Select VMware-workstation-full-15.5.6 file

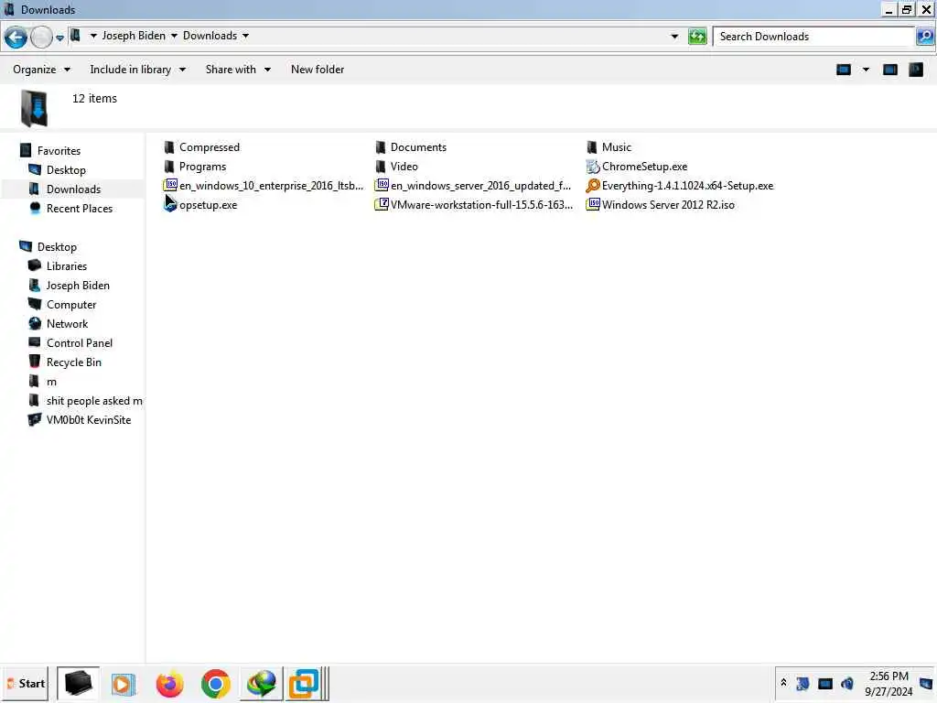(x=474, y=204)
